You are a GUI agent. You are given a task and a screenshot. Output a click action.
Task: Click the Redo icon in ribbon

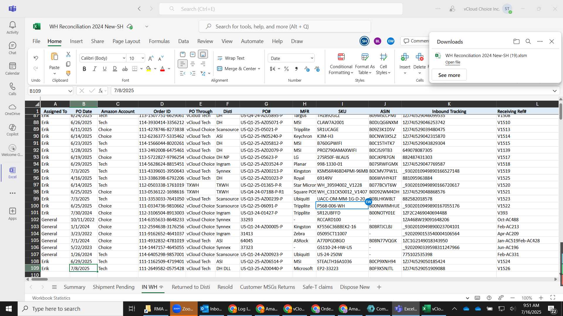click(x=36, y=68)
